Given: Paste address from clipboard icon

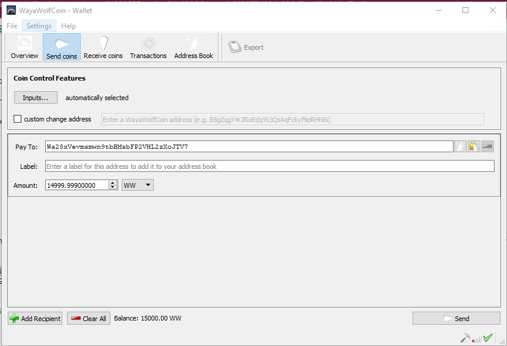Looking at the screenshot, I should click(474, 146).
